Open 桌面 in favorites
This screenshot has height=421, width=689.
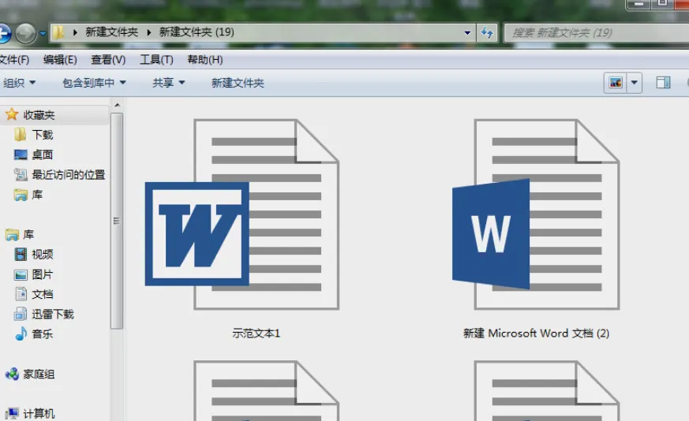[43, 155]
